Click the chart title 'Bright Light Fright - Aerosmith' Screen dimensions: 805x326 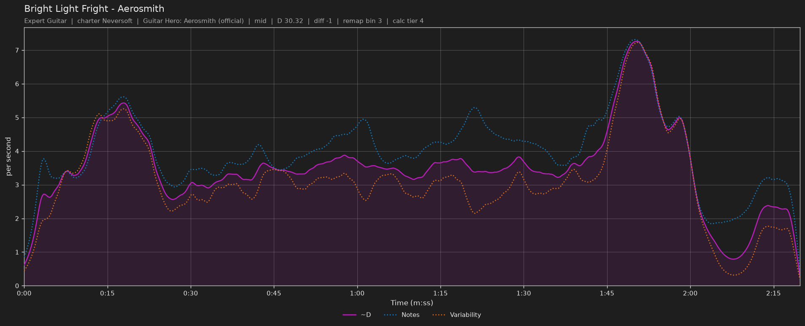click(94, 9)
